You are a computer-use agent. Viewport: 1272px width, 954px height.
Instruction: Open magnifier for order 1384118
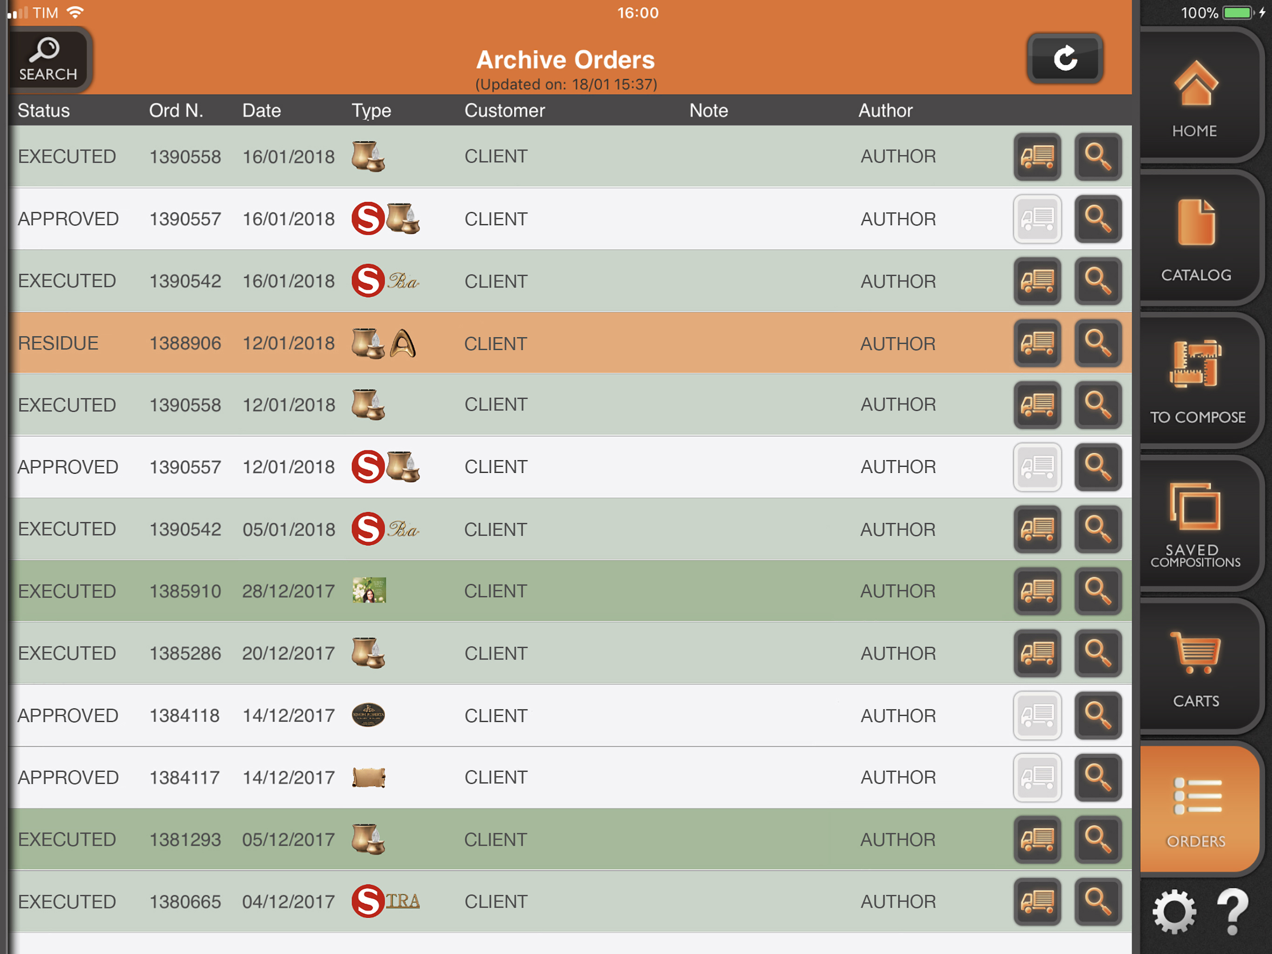coord(1098,715)
